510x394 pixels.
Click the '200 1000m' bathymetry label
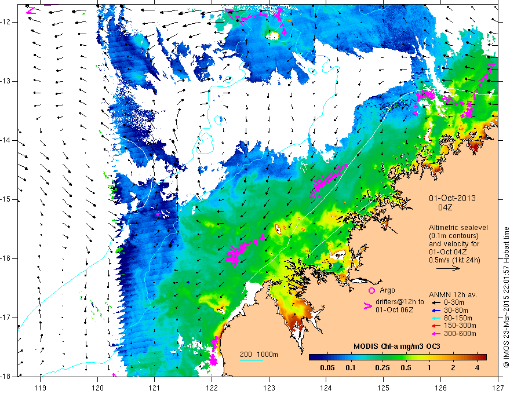(259, 355)
